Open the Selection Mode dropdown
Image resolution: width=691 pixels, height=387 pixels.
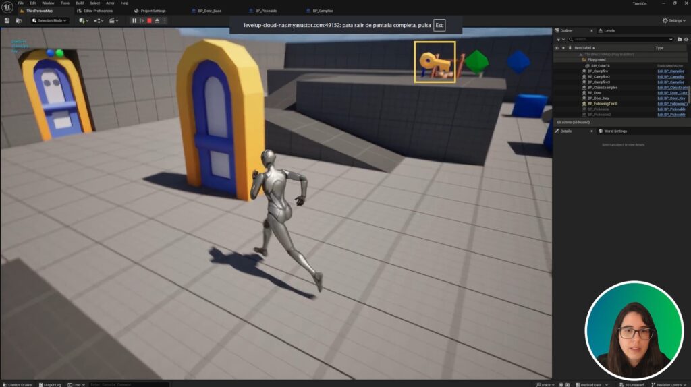(x=49, y=21)
